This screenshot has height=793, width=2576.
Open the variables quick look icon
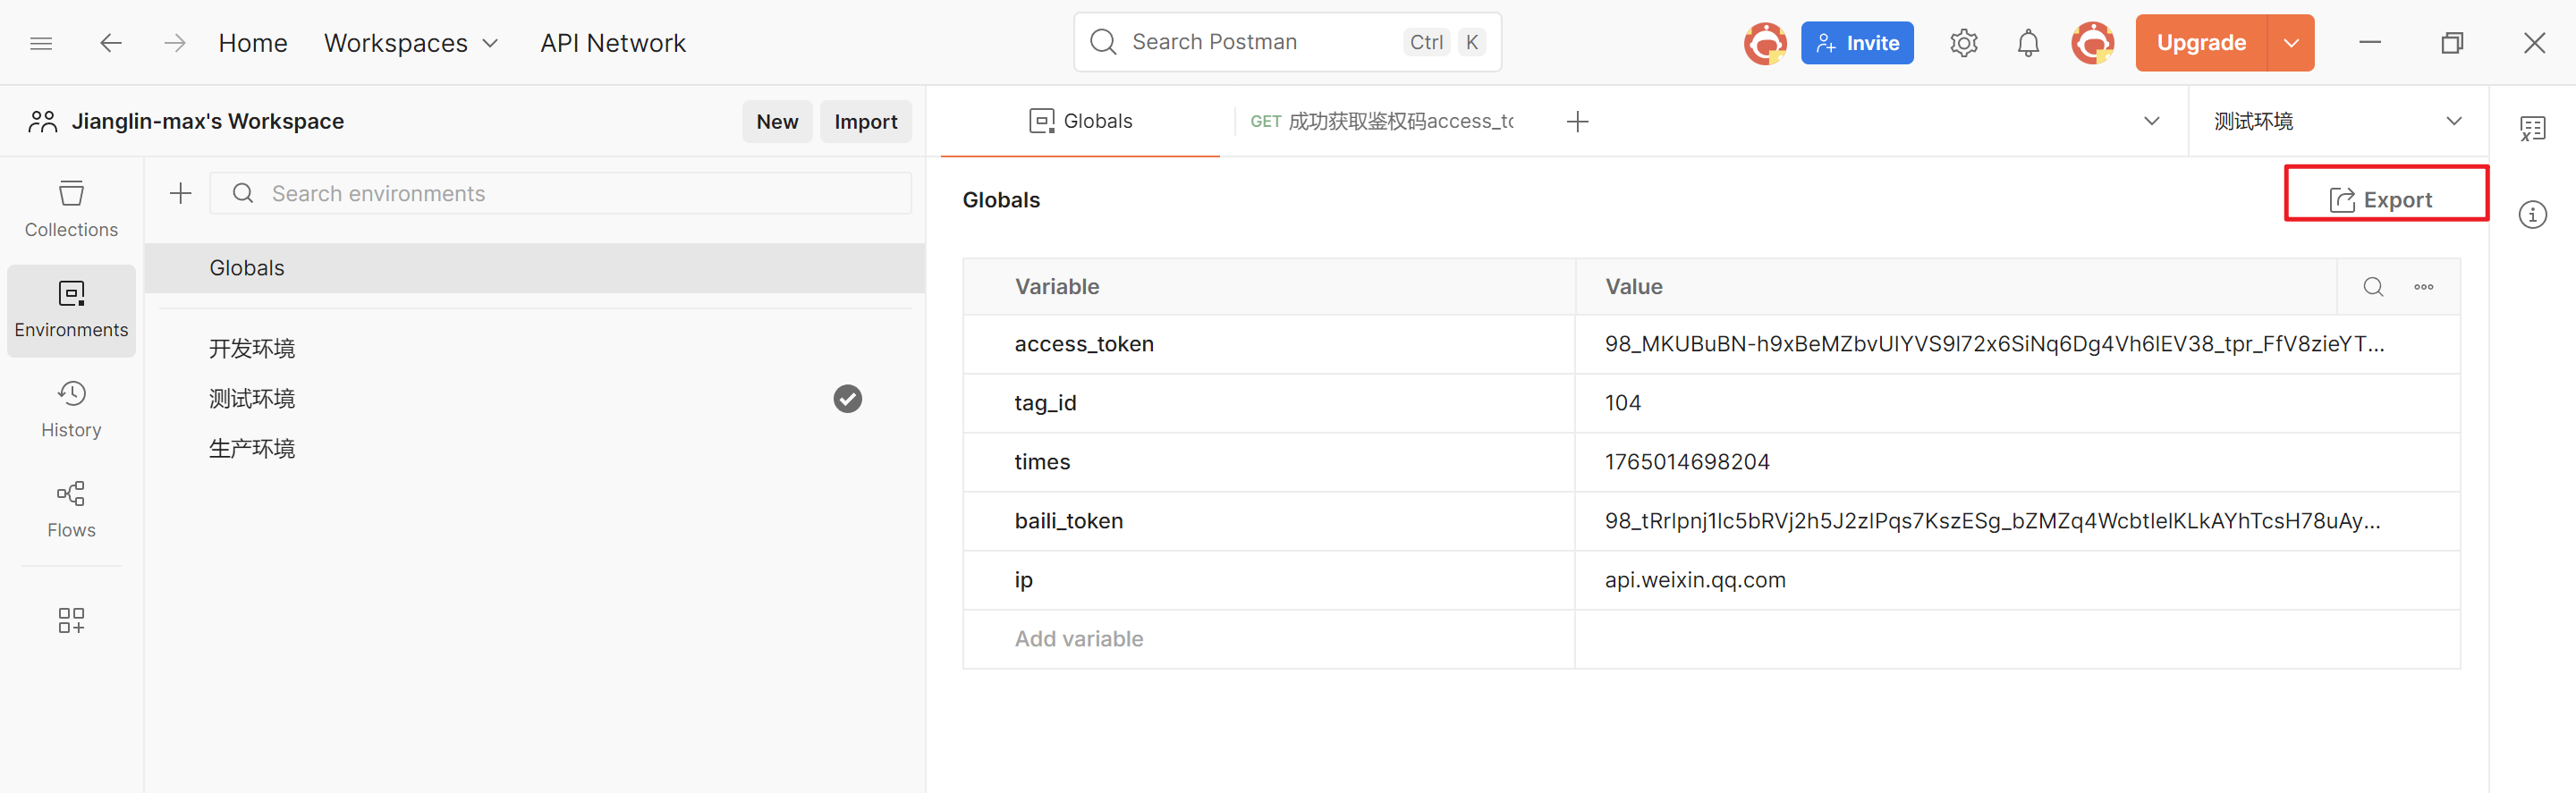[x=2532, y=128]
